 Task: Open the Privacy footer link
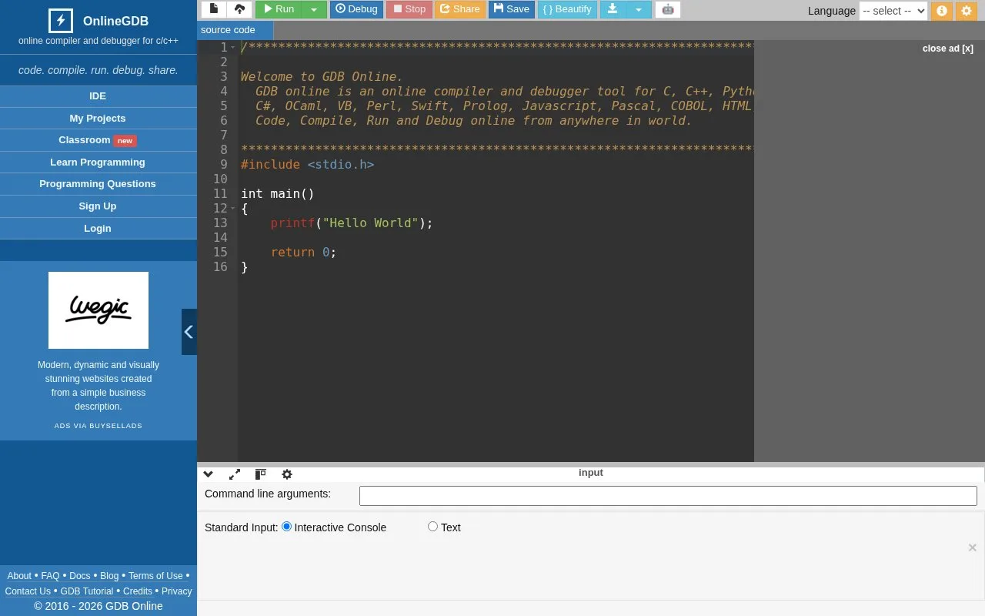tap(177, 591)
